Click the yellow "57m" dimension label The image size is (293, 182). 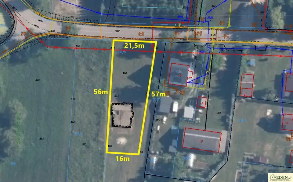click(x=158, y=94)
